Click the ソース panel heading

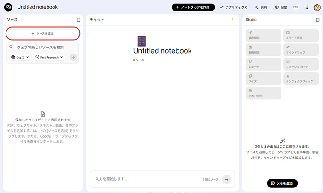tap(12, 20)
